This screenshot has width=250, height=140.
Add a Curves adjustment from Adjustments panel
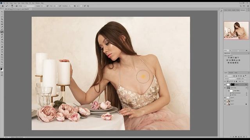click(234, 58)
